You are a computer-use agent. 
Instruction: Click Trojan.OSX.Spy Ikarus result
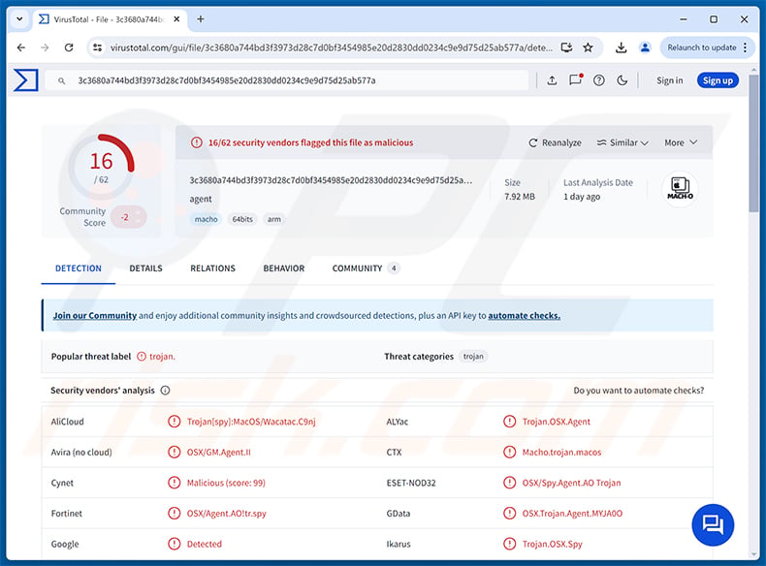[x=552, y=544]
